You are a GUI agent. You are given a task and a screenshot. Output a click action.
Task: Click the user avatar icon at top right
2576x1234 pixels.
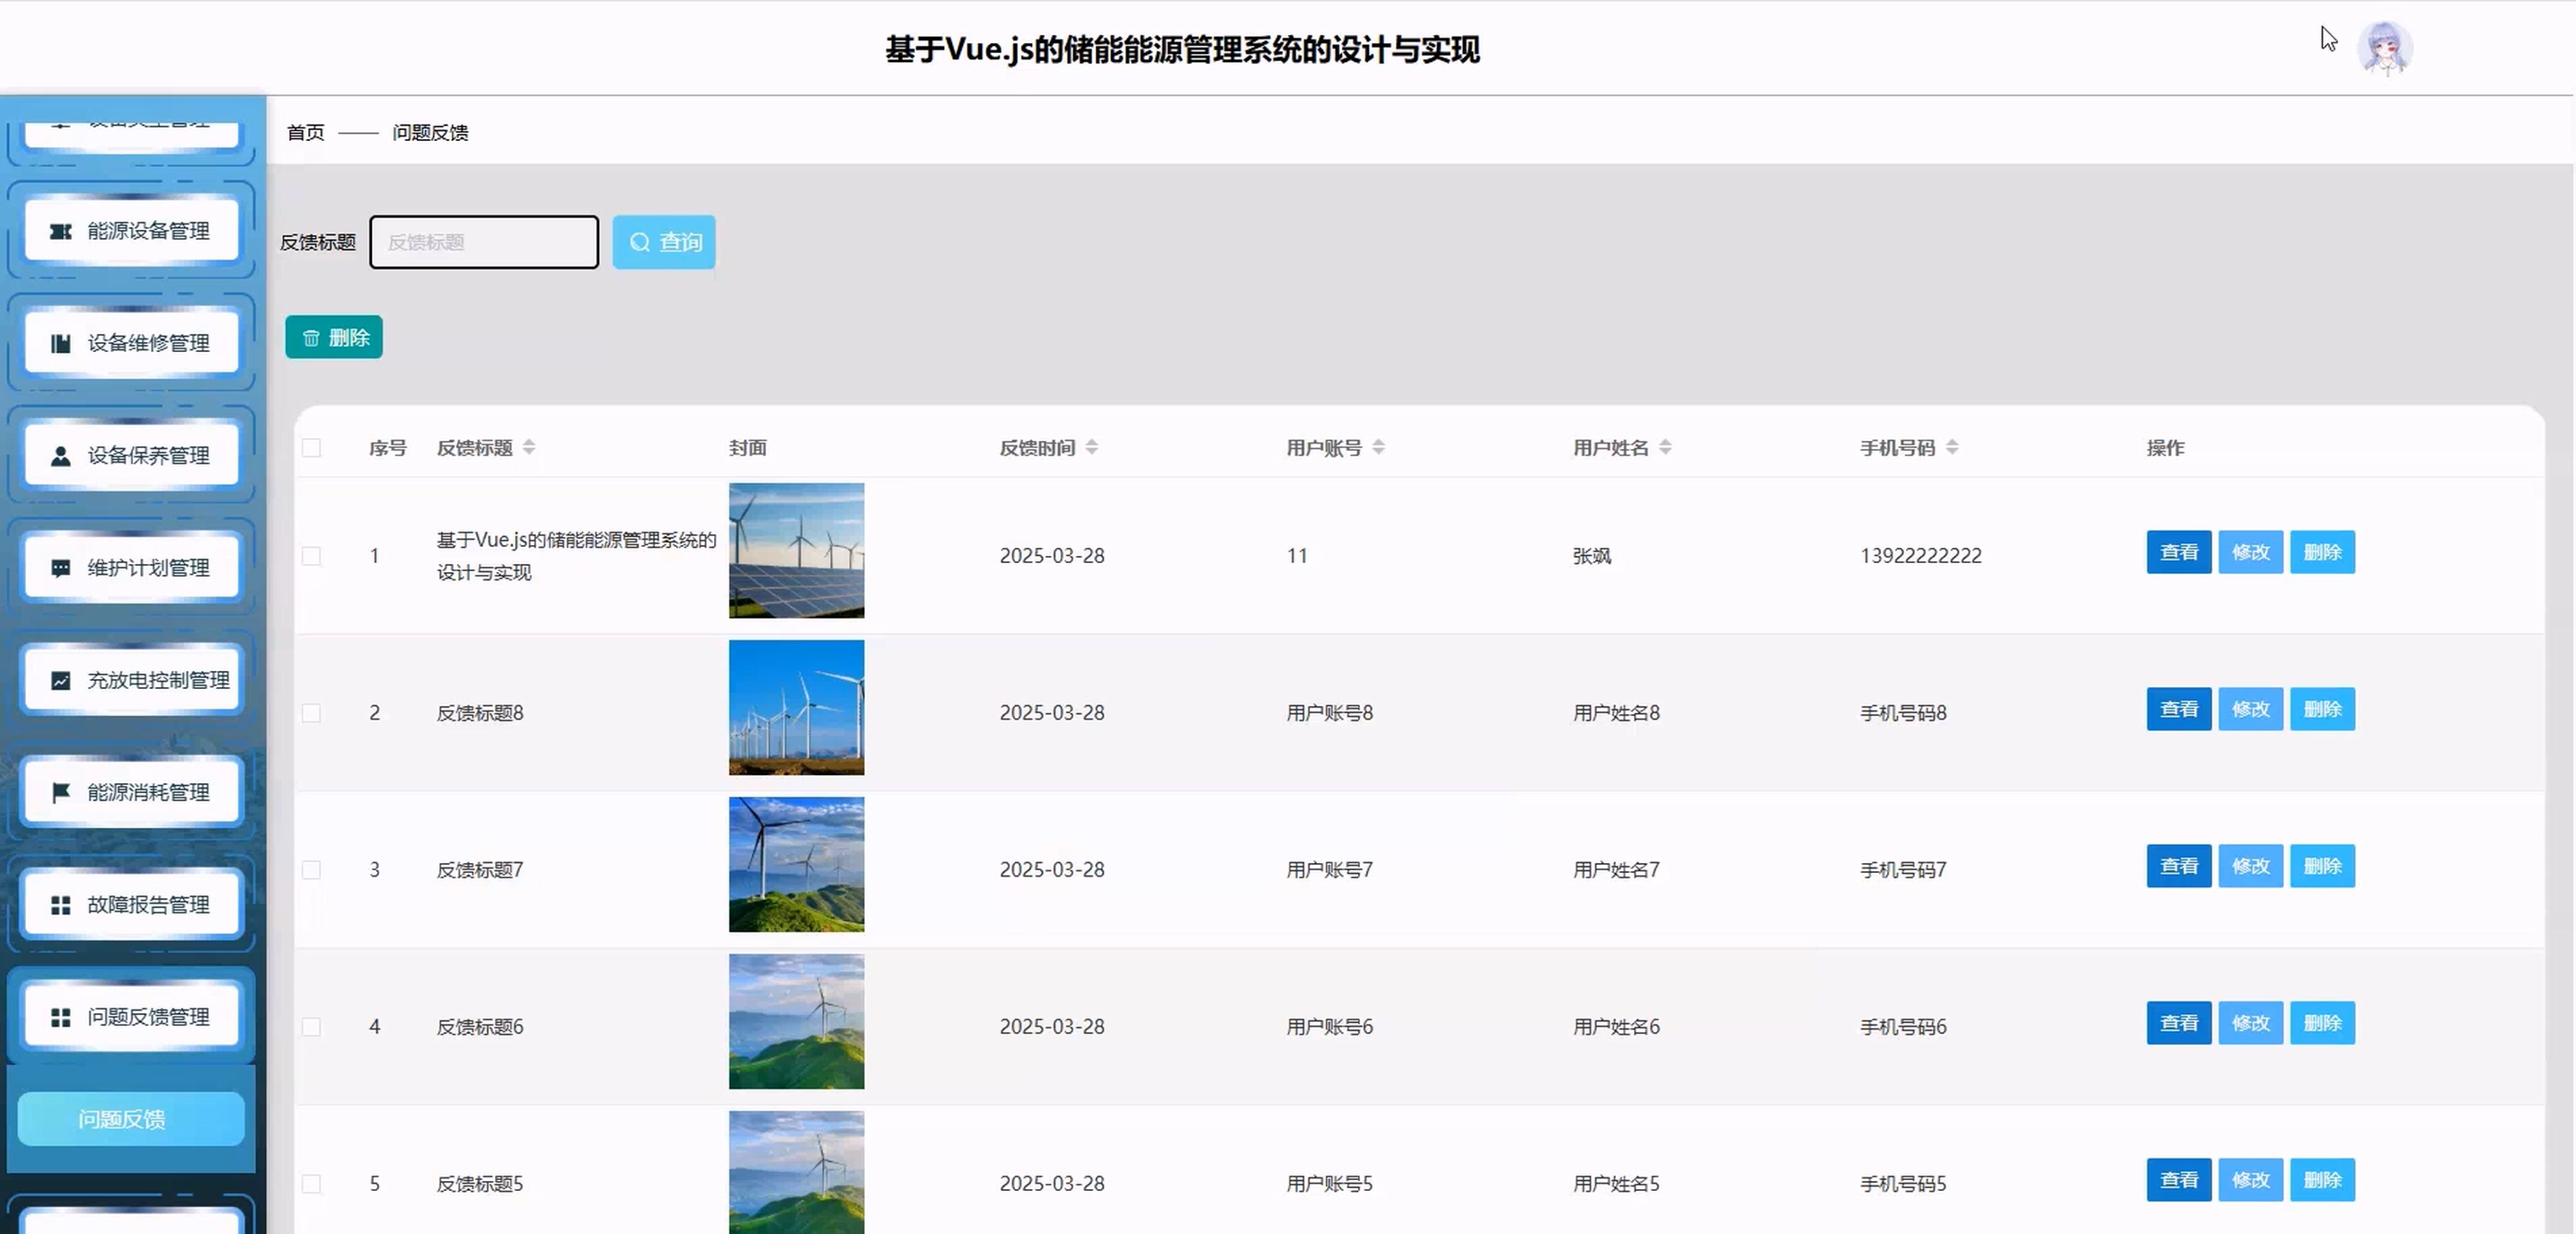click(2384, 48)
